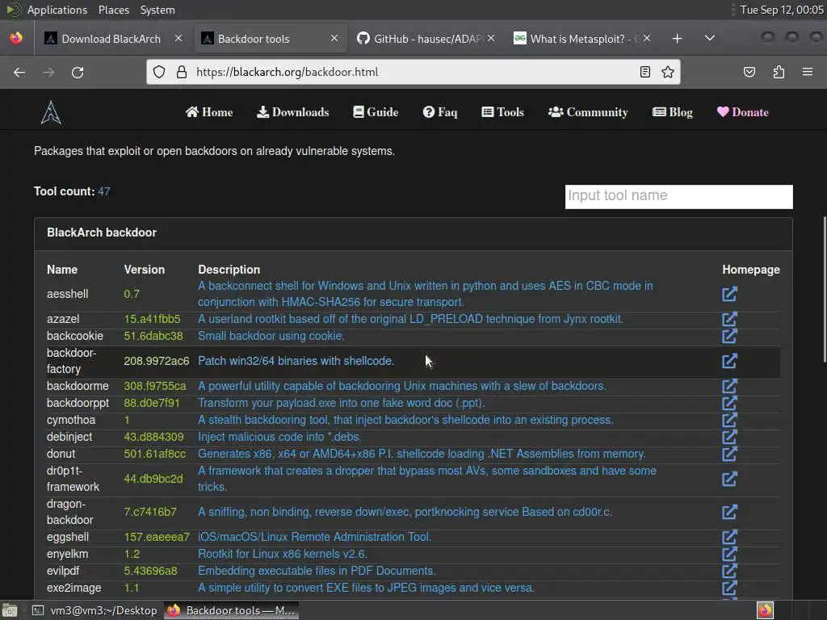Screen dimensions: 827x620
Task: Click the aesshell package name
Action: pos(68,294)
